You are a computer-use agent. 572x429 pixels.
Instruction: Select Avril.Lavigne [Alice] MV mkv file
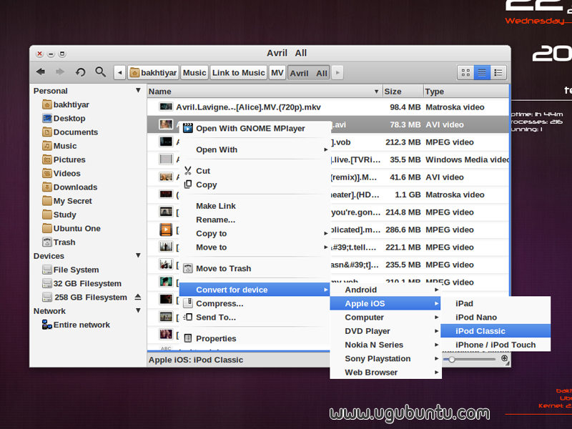(328, 107)
